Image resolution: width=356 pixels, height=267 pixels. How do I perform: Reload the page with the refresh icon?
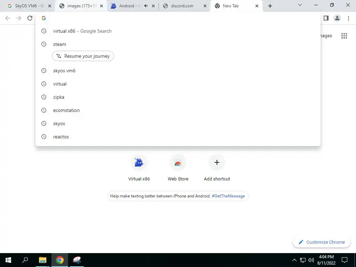click(30, 18)
